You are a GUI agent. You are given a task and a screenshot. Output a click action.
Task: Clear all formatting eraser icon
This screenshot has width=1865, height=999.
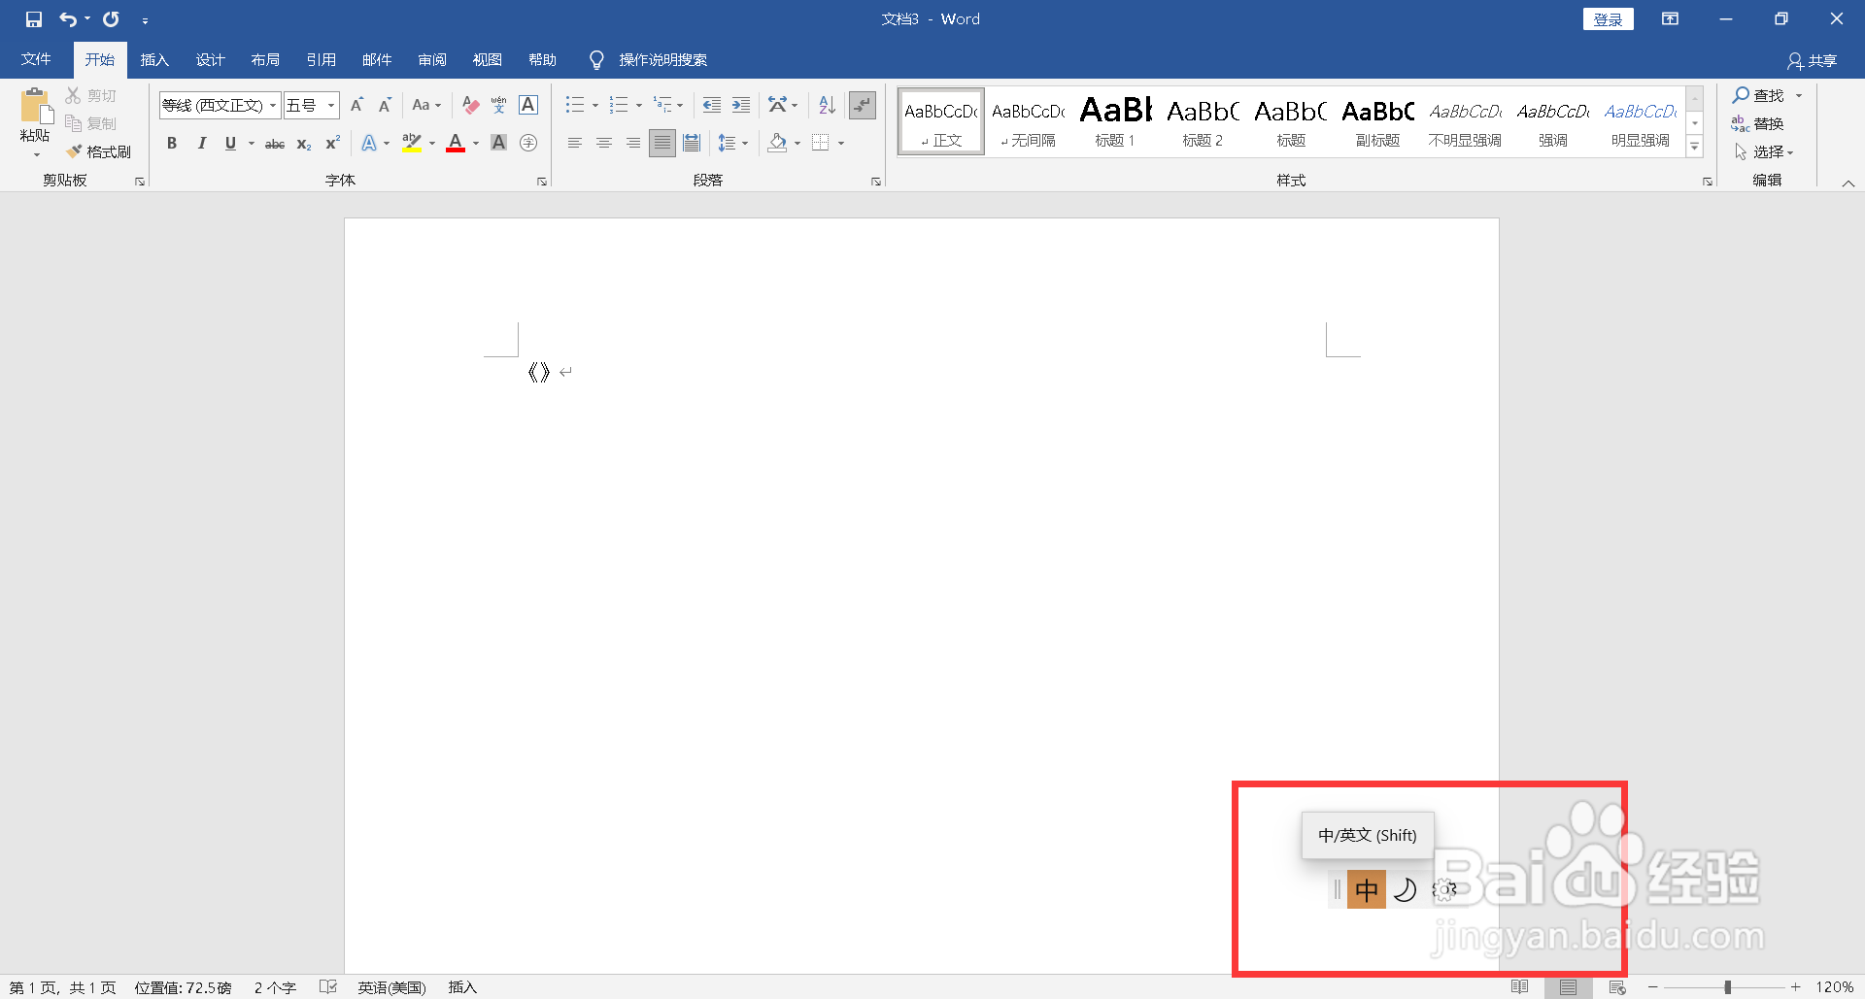(470, 105)
